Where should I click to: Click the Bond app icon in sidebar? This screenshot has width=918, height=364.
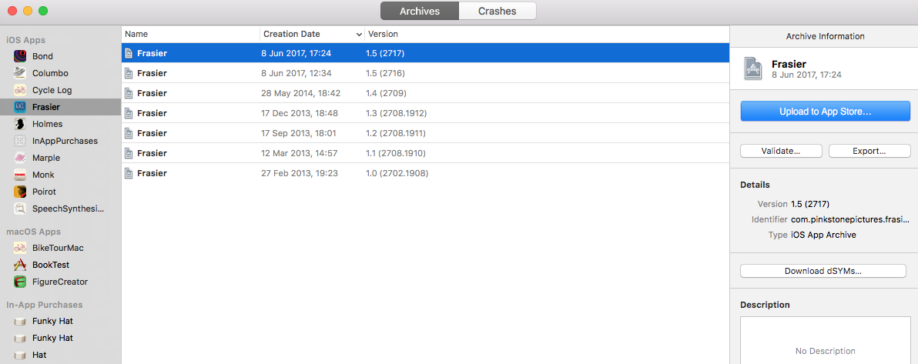point(20,56)
